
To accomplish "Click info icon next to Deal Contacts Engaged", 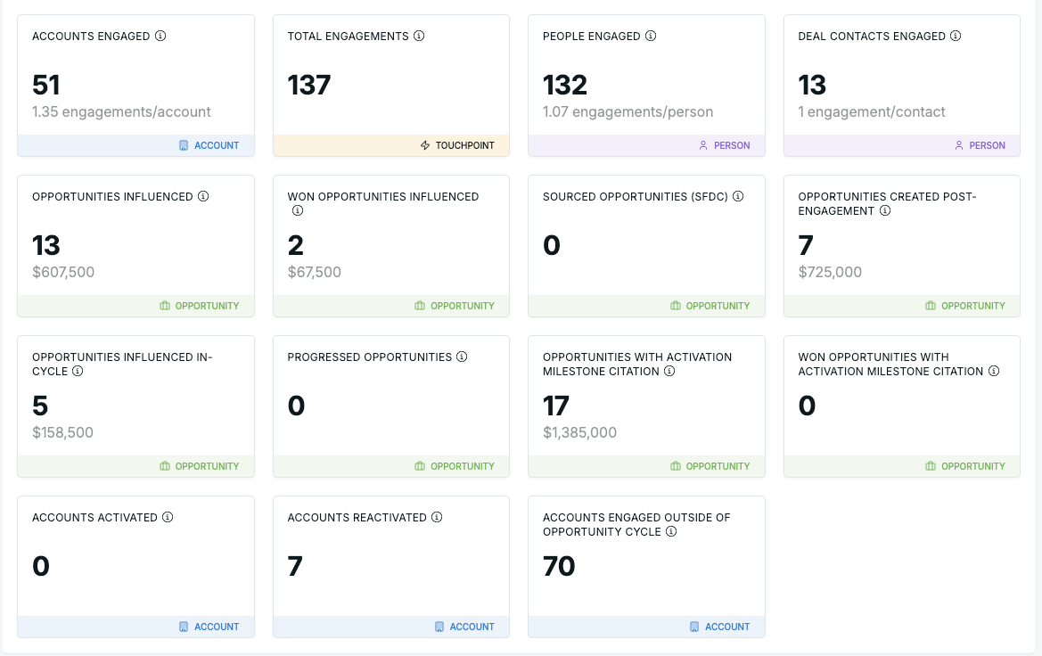I will click(955, 36).
